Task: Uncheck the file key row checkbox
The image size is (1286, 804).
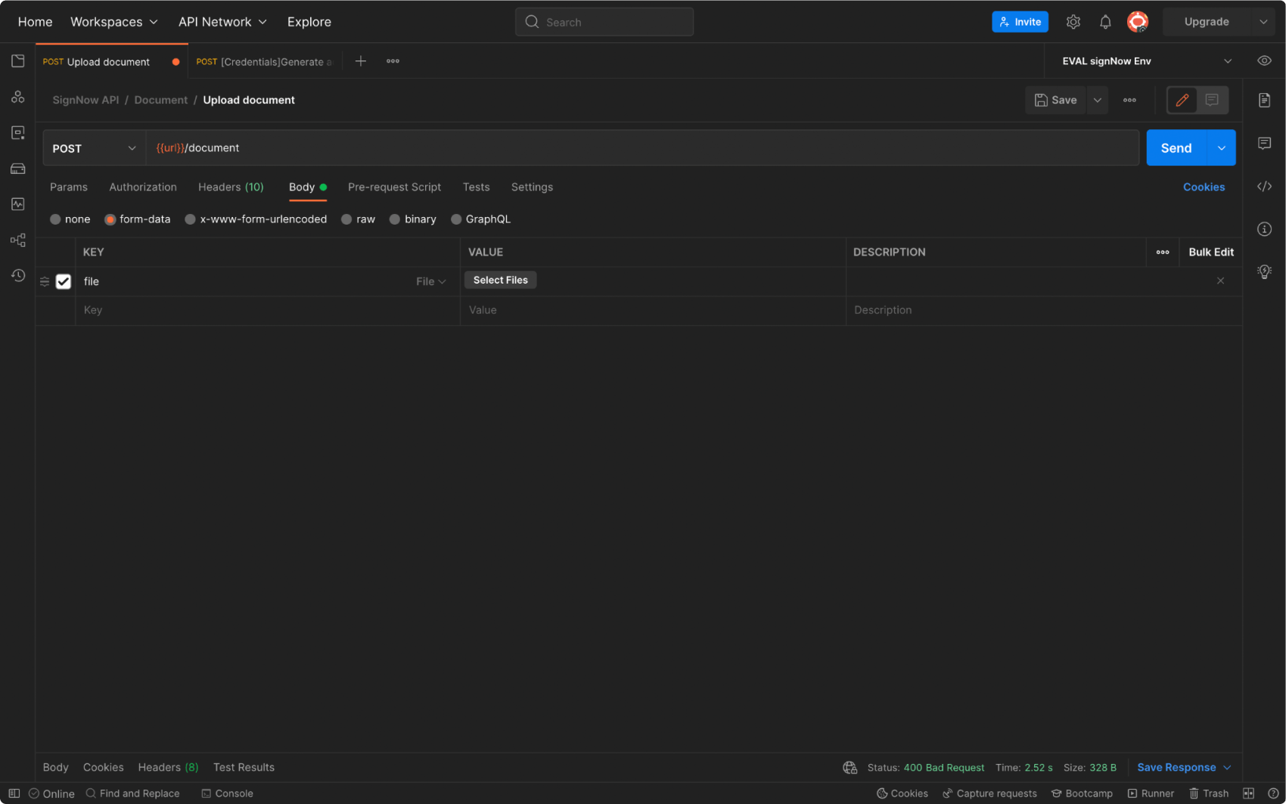Action: (x=64, y=281)
